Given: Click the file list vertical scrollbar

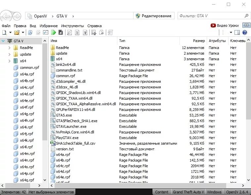Looking at the screenshot, I should 248,81.
